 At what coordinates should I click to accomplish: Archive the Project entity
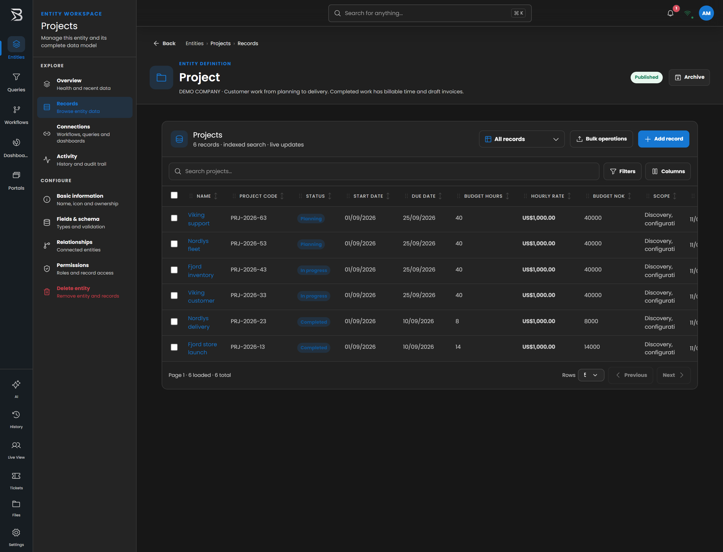(x=689, y=77)
